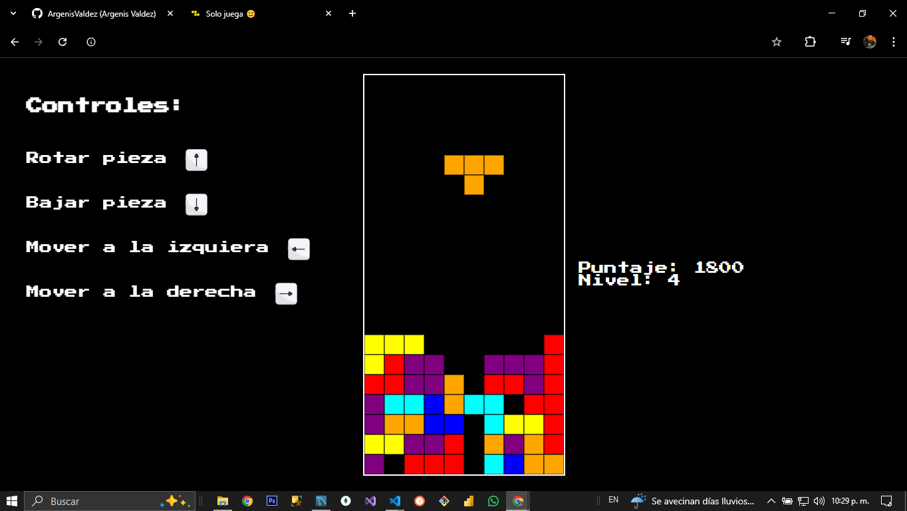Open MySQL Workbench from the taskbar
The image size is (907, 511).
click(321, 501)
